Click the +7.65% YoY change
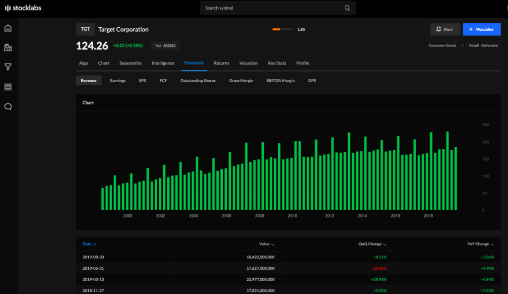 pyautogui.click(x=487, y=291)
